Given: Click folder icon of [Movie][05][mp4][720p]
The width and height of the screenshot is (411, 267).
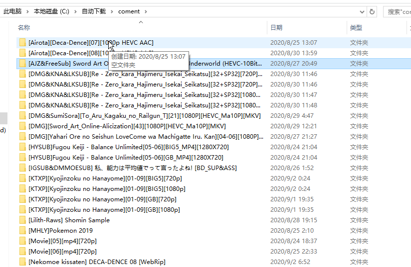Looking at the screenshot, I should [22, 241].
